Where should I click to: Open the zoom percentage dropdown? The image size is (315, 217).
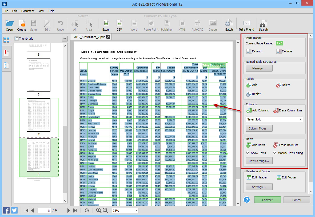(125, 210)
